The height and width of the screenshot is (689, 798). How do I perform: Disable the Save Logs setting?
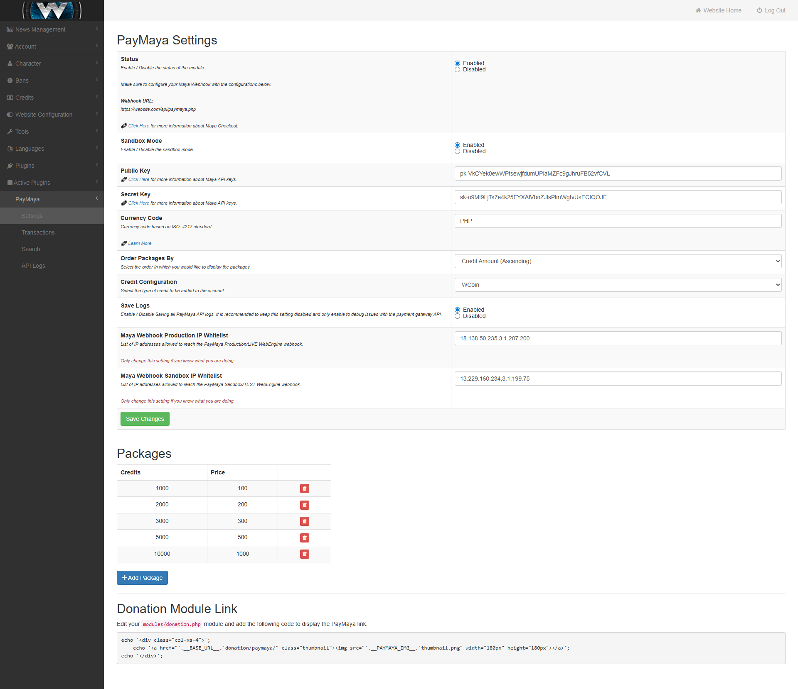457,316
